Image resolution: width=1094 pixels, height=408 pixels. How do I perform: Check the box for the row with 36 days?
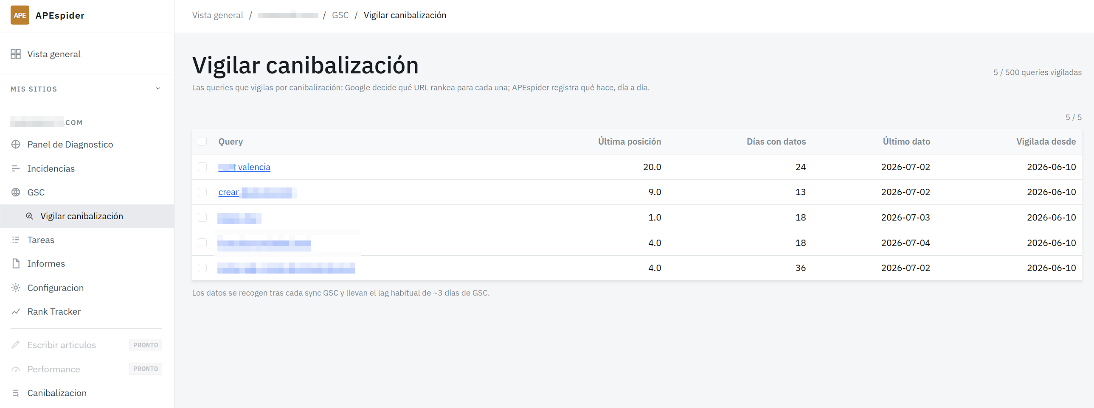click(202, 268)
